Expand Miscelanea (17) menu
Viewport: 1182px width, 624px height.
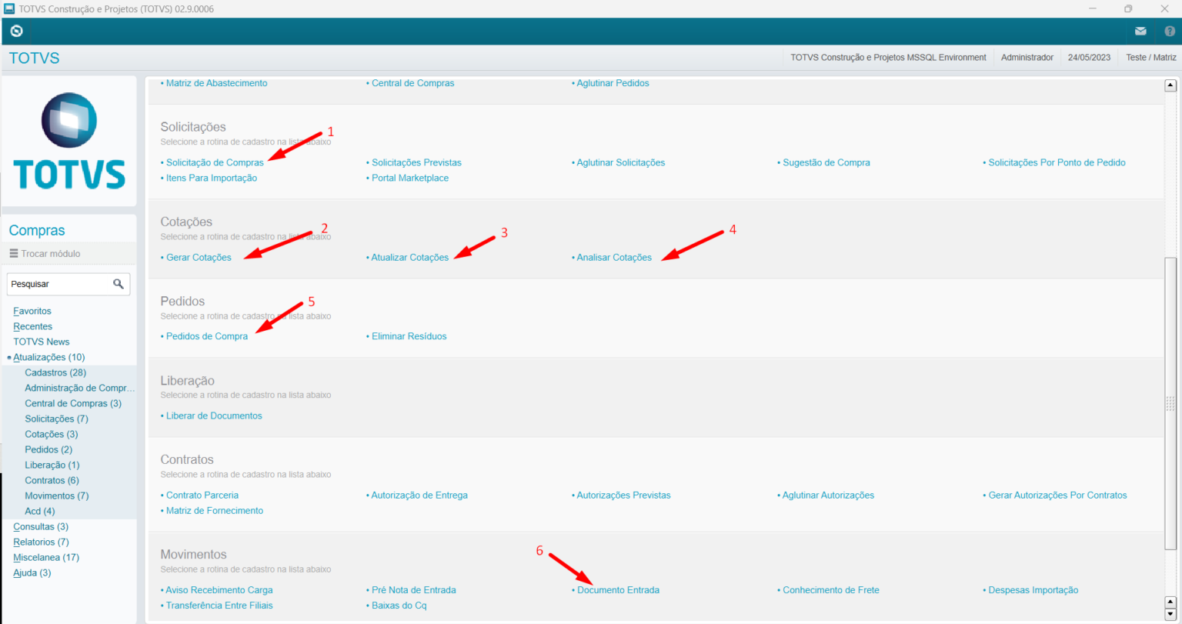(46, 557)
